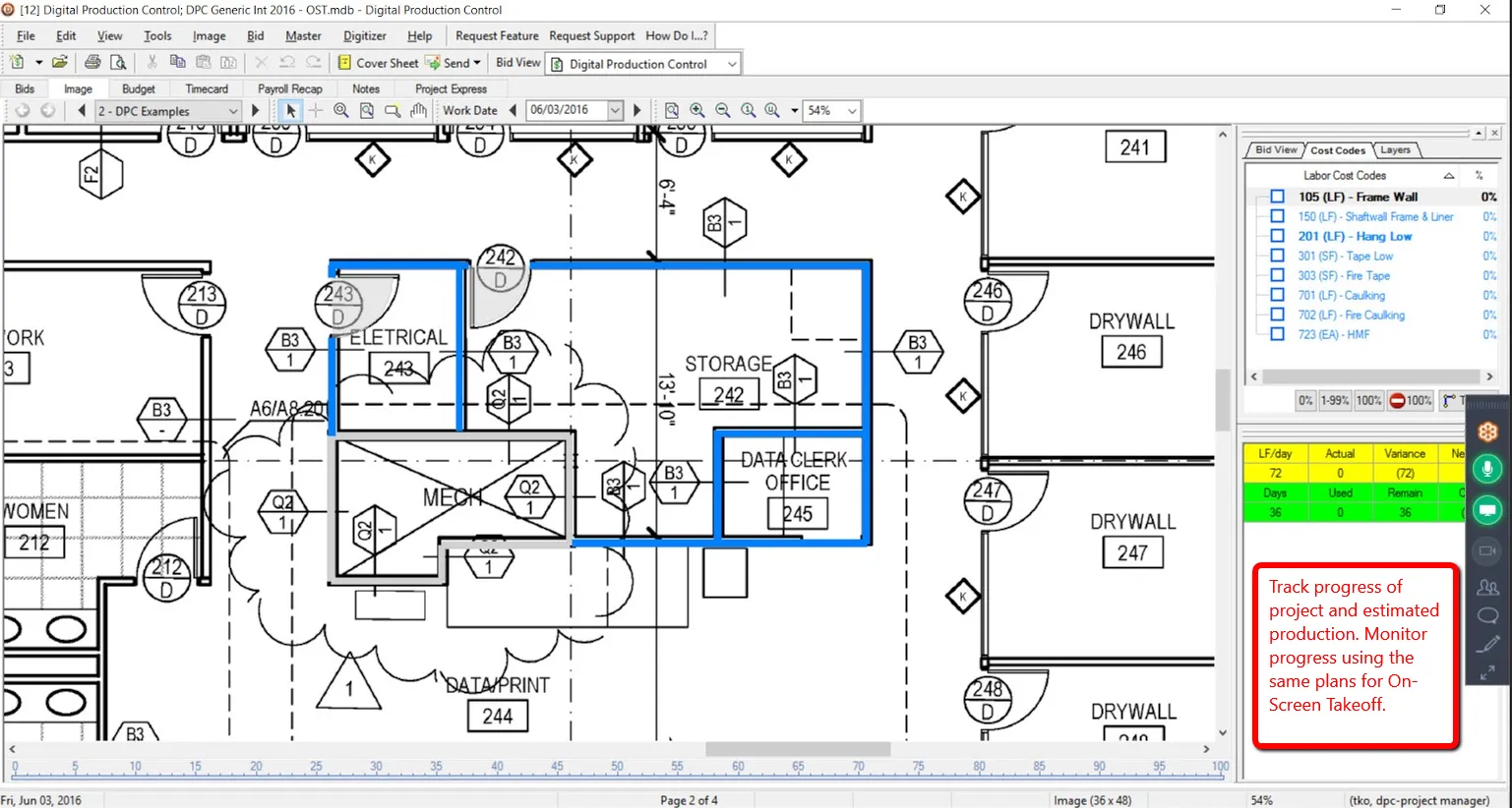The height and width of the screenshot is (808, 1512).
Task: Check the 301 (SF) - Tape Low box
Action: 1277,256
